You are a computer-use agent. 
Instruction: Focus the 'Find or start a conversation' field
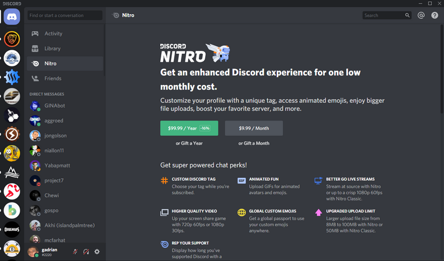pyautogui.click(x=65, y=15)
